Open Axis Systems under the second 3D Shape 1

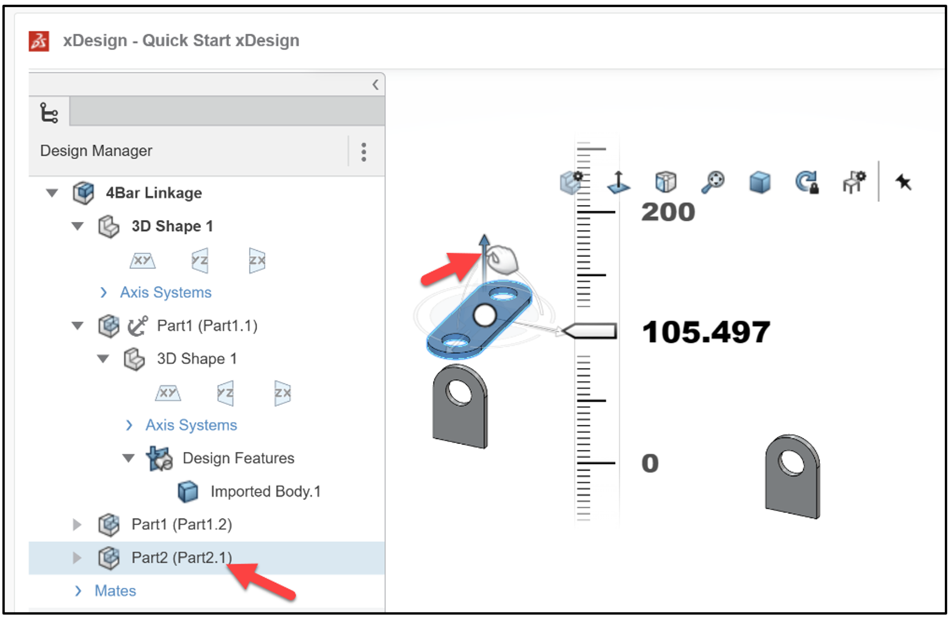(129, 425)
